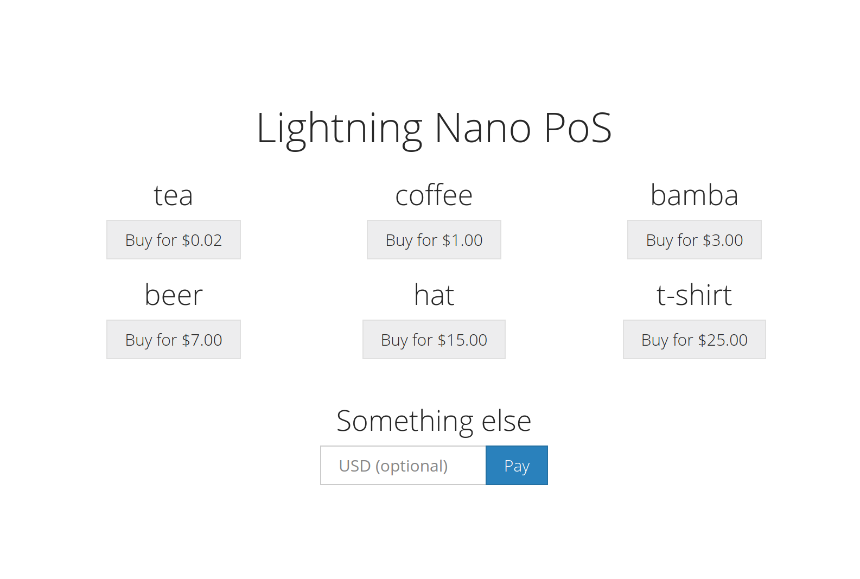Select the Buy for $7.00 beer button
Viewport: 860px width, 579px height.
point(174,340)
